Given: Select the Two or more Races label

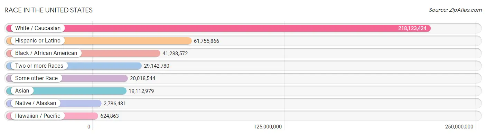Looking at the screenshot, I should pos(39,66).
